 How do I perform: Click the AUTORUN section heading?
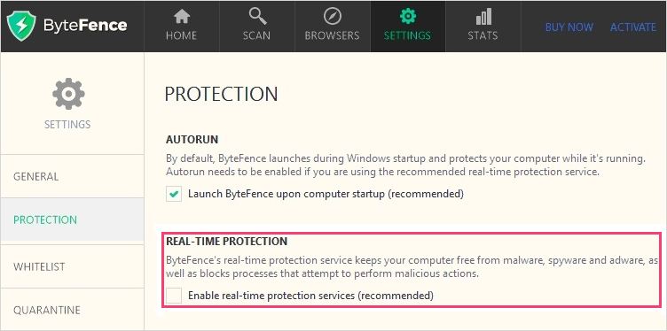(192, 140)
